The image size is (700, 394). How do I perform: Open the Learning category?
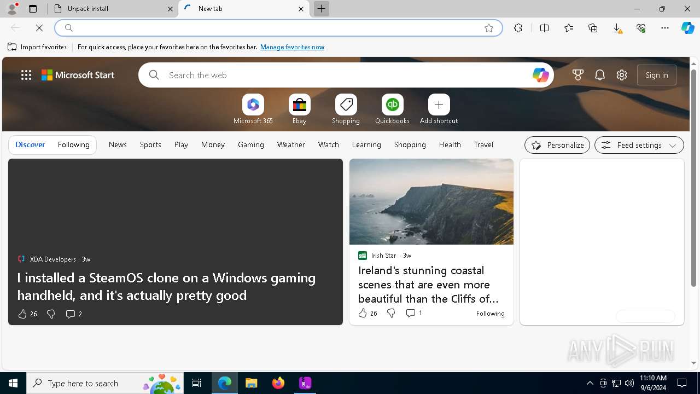[366, 144]
